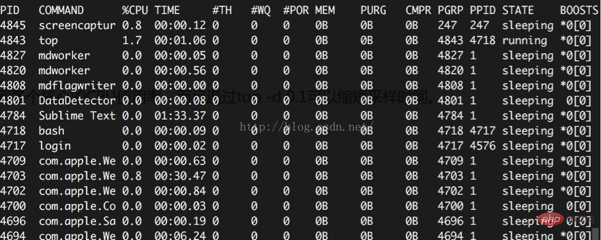Select mdworker command in the 4820 row
The height and width of the screenshot is (240, 601).
click(x=64, y=70)
